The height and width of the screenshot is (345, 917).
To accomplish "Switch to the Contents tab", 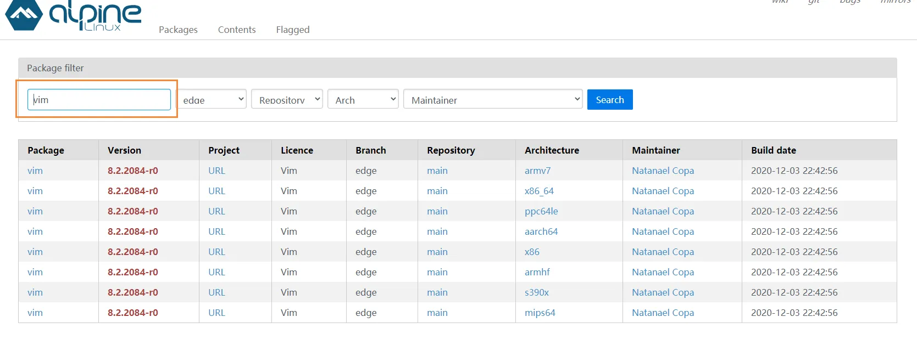I will [x=237, y=30].
